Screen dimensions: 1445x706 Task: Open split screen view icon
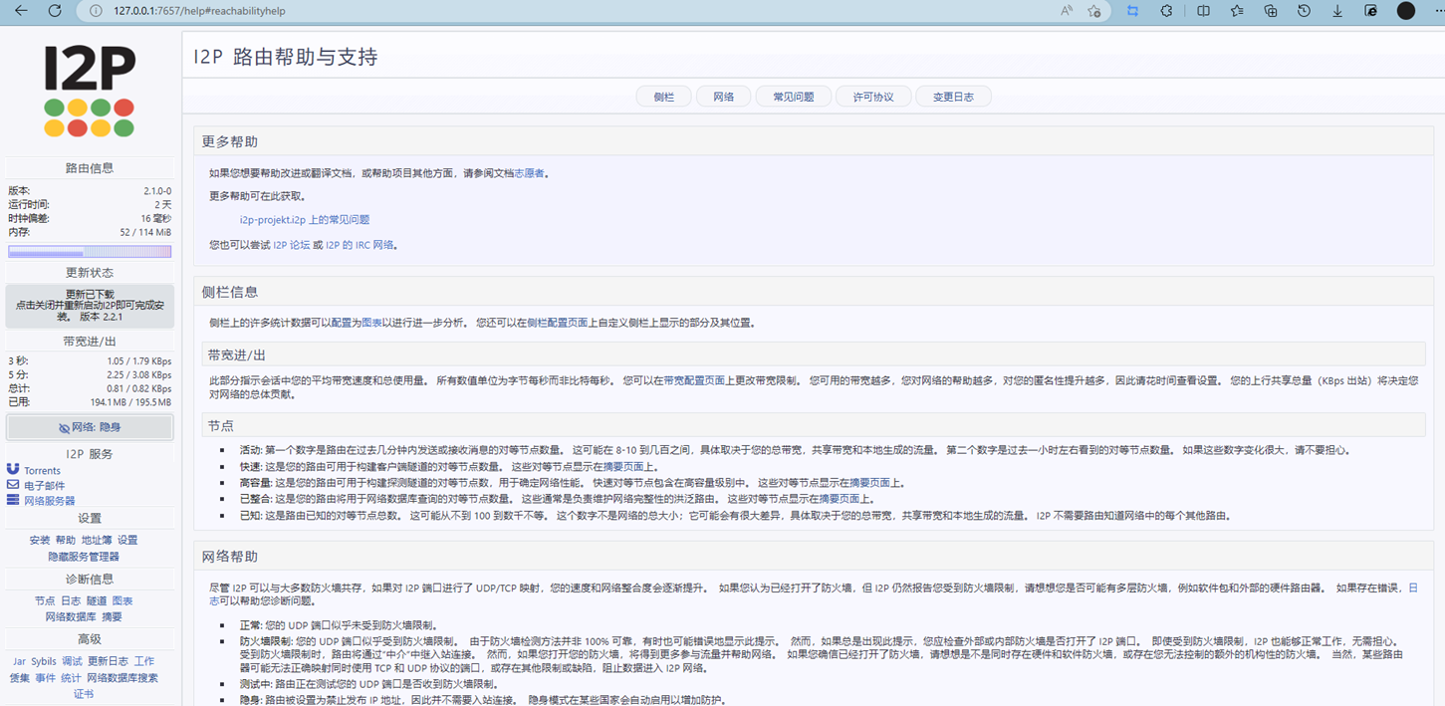pyautogui.click(x=1203, y=11)
